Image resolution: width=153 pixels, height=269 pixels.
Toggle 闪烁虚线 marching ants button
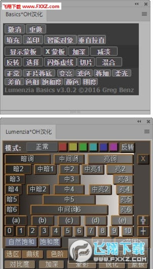(x=60, y=62)
